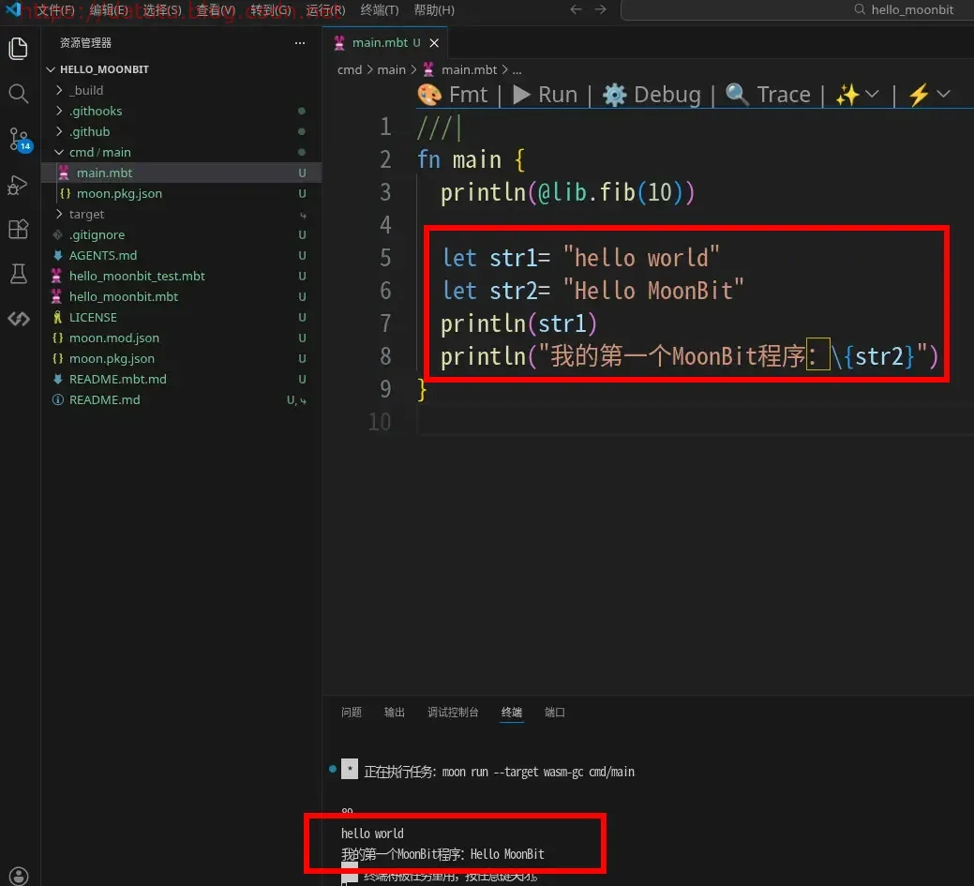The width and height of the screenshot is (974, 886).
Task: Click the Run code lens button
Action: coord(545,95)
